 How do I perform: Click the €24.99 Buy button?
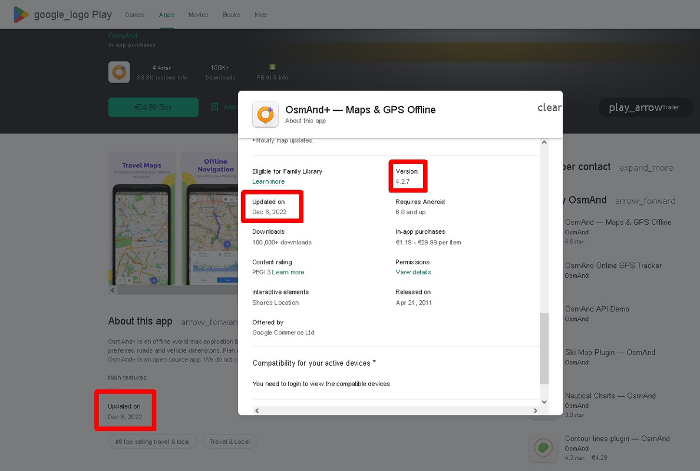pos(153,107)
